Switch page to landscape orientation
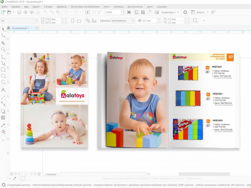 pos(79,21)
